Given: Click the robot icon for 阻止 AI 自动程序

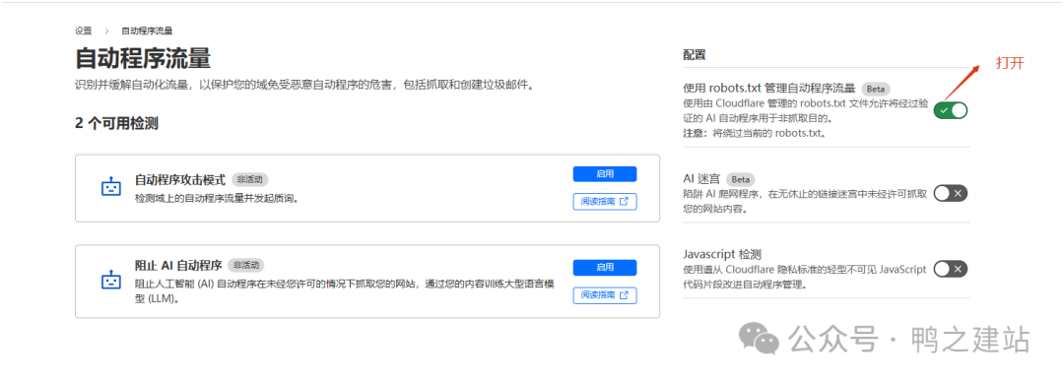Looking at the screenshot, I should 110,281.
